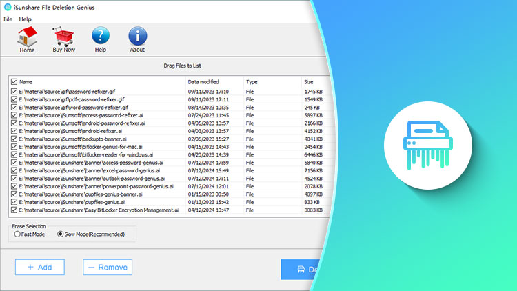
Task: Click the iSunshare app icon in title bar
Action: click(8, 7)
